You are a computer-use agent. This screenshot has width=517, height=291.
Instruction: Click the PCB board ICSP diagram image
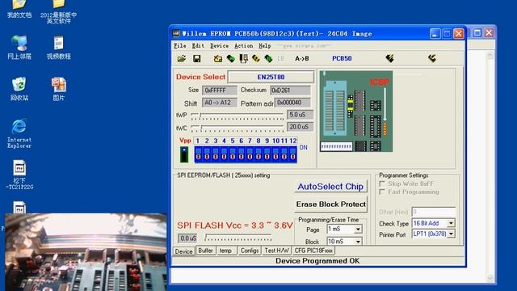point(356,112)
